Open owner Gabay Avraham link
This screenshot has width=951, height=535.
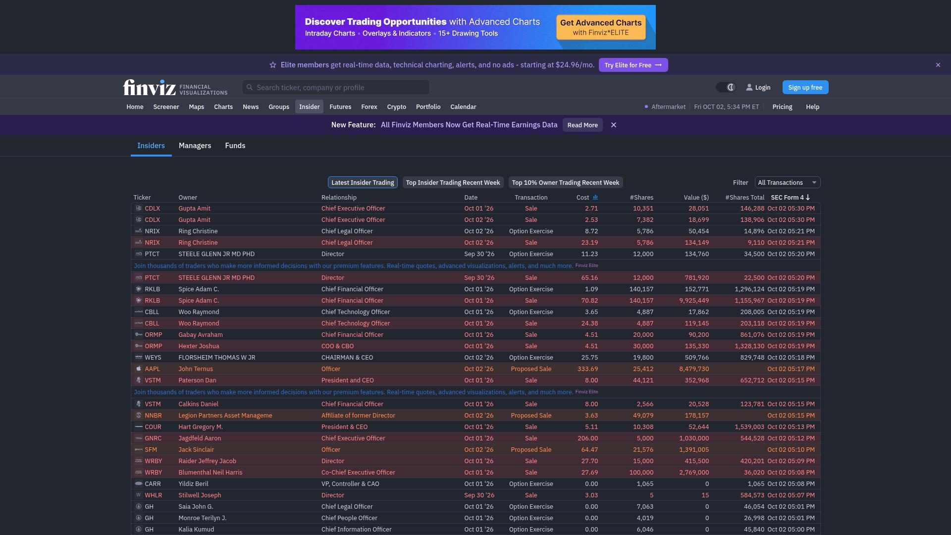click(x=201, y=334)
